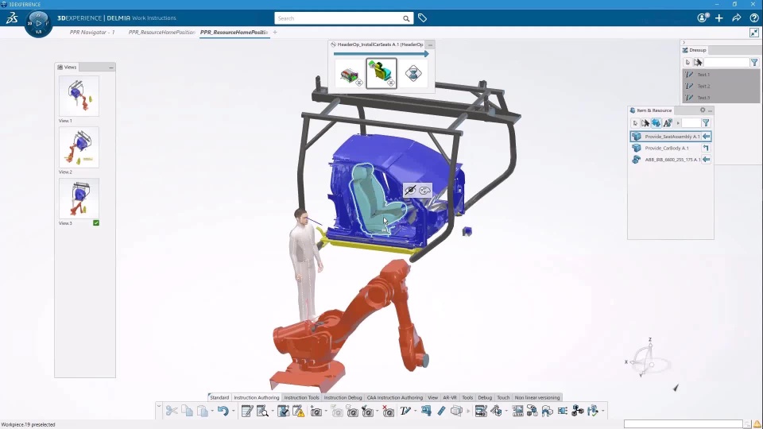This screenshot has height=429, width=763.
Task: Click the notepad with pencil edit icon
Action: [x=247, y=411]
